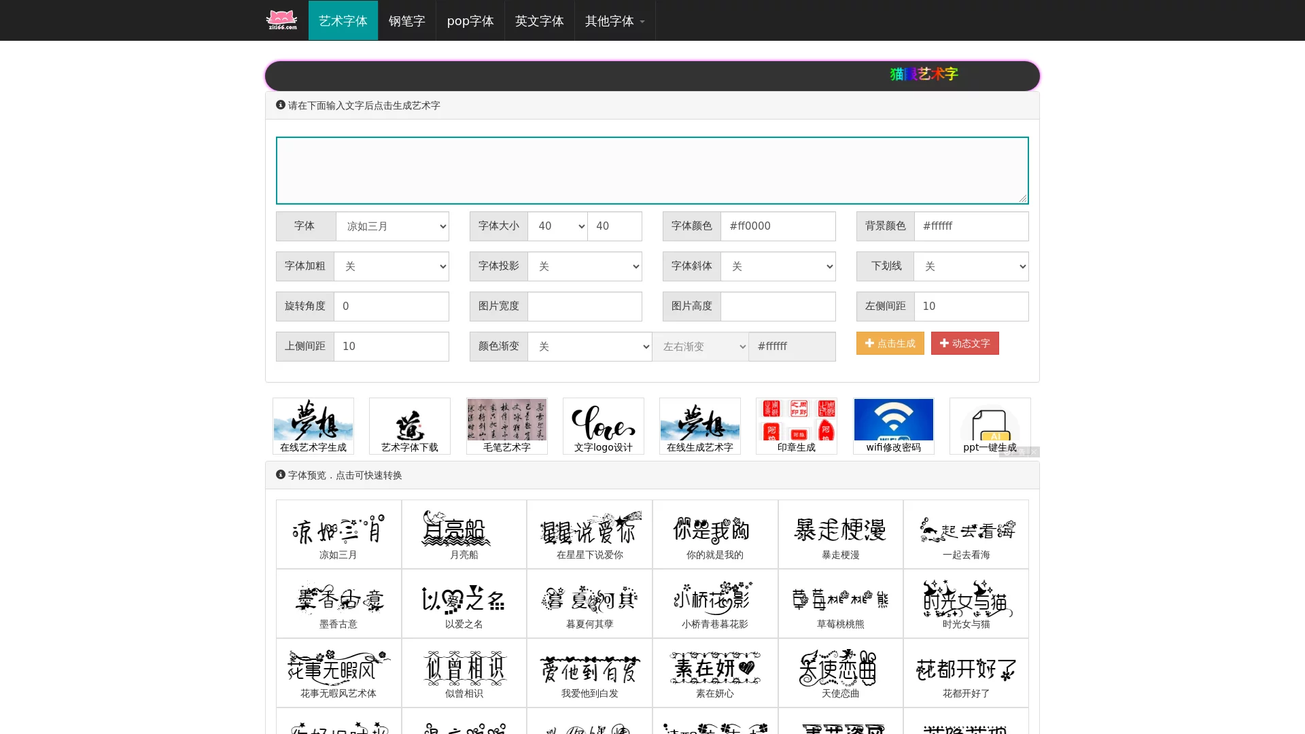Open the 颜色渐变 gradient dropdown
Viewport: 1305px width, 734px height.
(590, 346)
